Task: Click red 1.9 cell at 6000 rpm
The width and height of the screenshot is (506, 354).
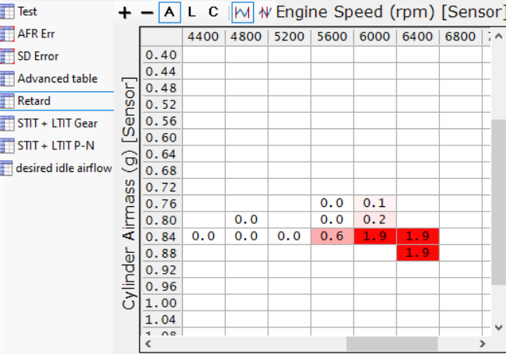Action: tap(374, 237)
